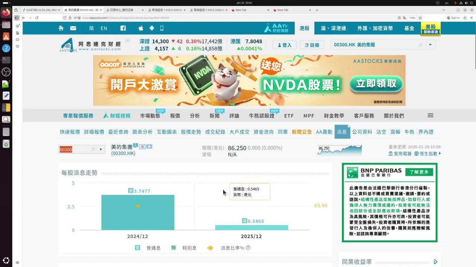Switch to the Gold falls to $5,300 browser tab
Screen dimensions: 476x267
(41, 10)
